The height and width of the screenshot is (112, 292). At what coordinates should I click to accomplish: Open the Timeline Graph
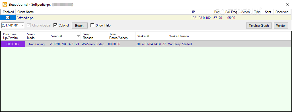[259, 26]
